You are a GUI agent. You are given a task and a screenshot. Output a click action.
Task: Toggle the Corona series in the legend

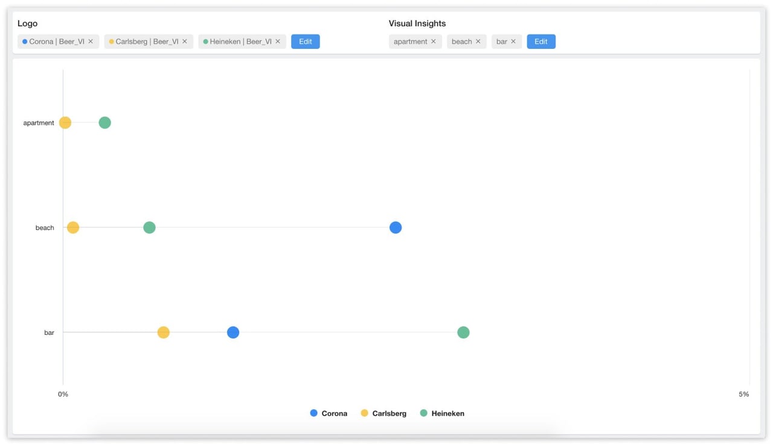click(329, 413)
